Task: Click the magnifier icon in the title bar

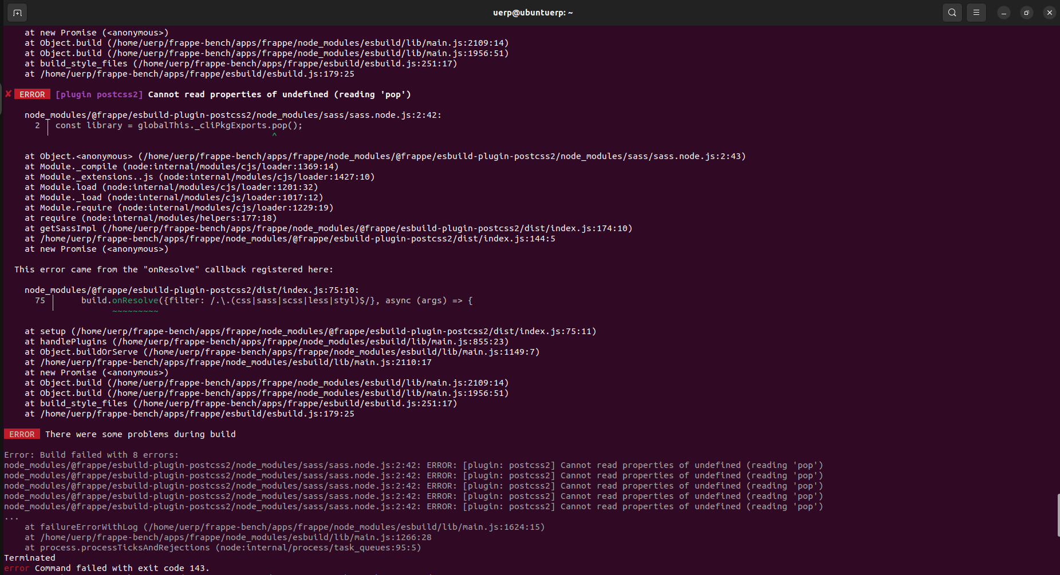Action: point(952,12)
